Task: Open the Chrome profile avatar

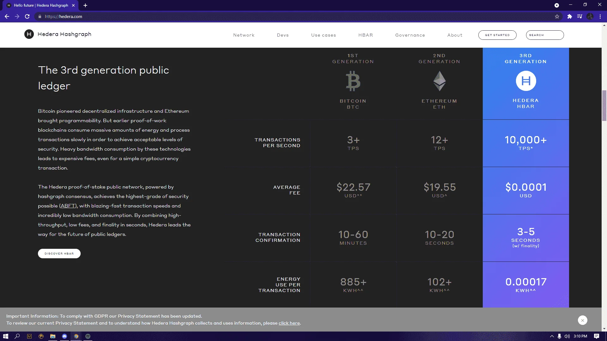Action: [590, 16]
